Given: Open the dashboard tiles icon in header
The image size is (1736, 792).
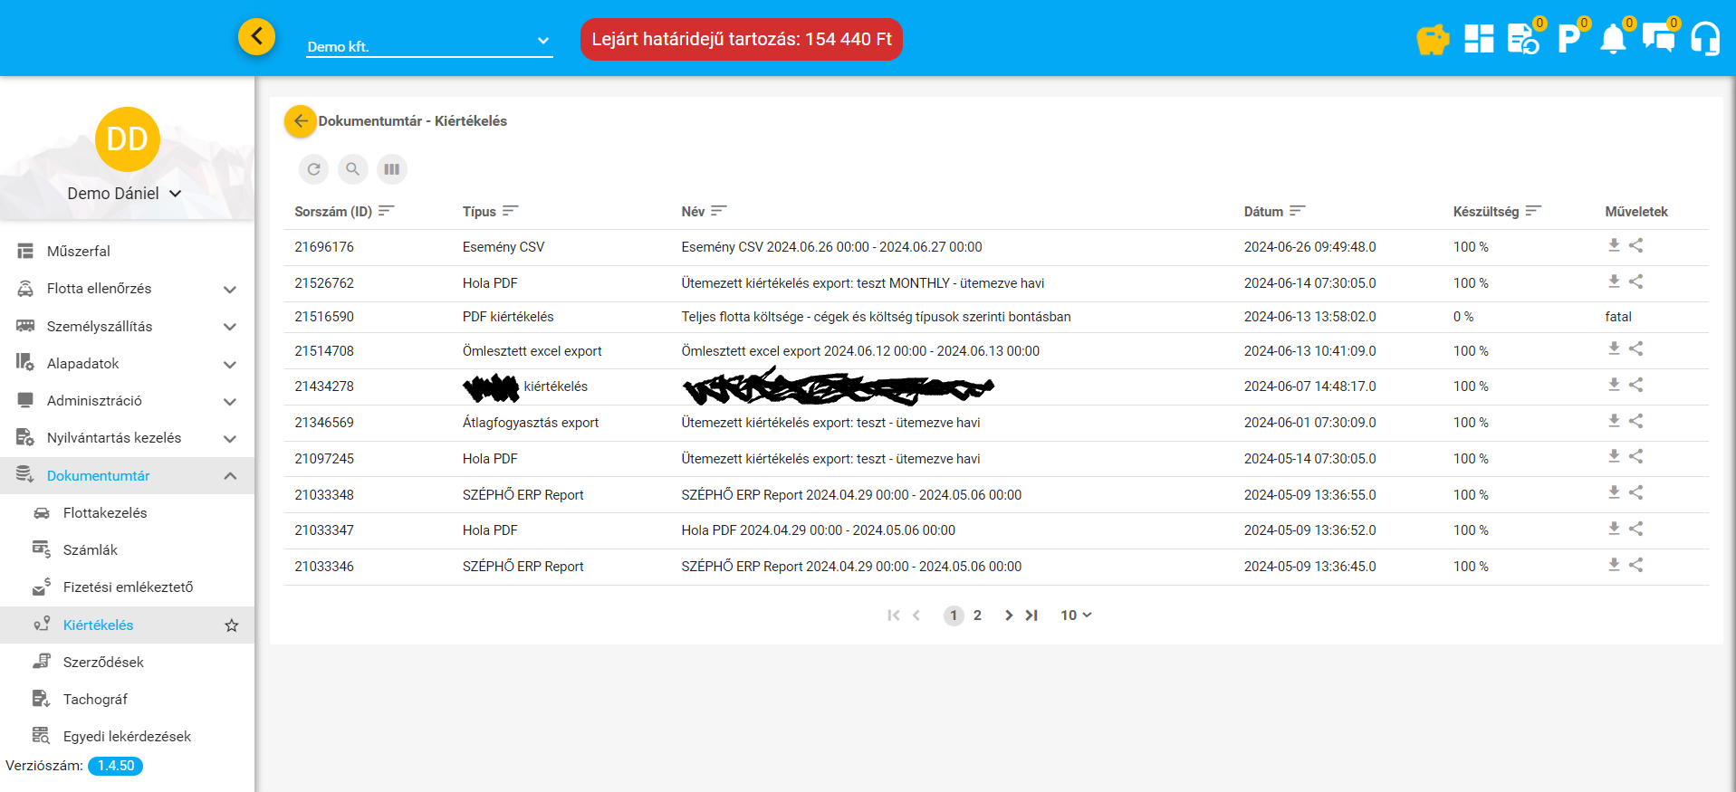Looking at the screenshot, I should click(x=1479, y=39).
